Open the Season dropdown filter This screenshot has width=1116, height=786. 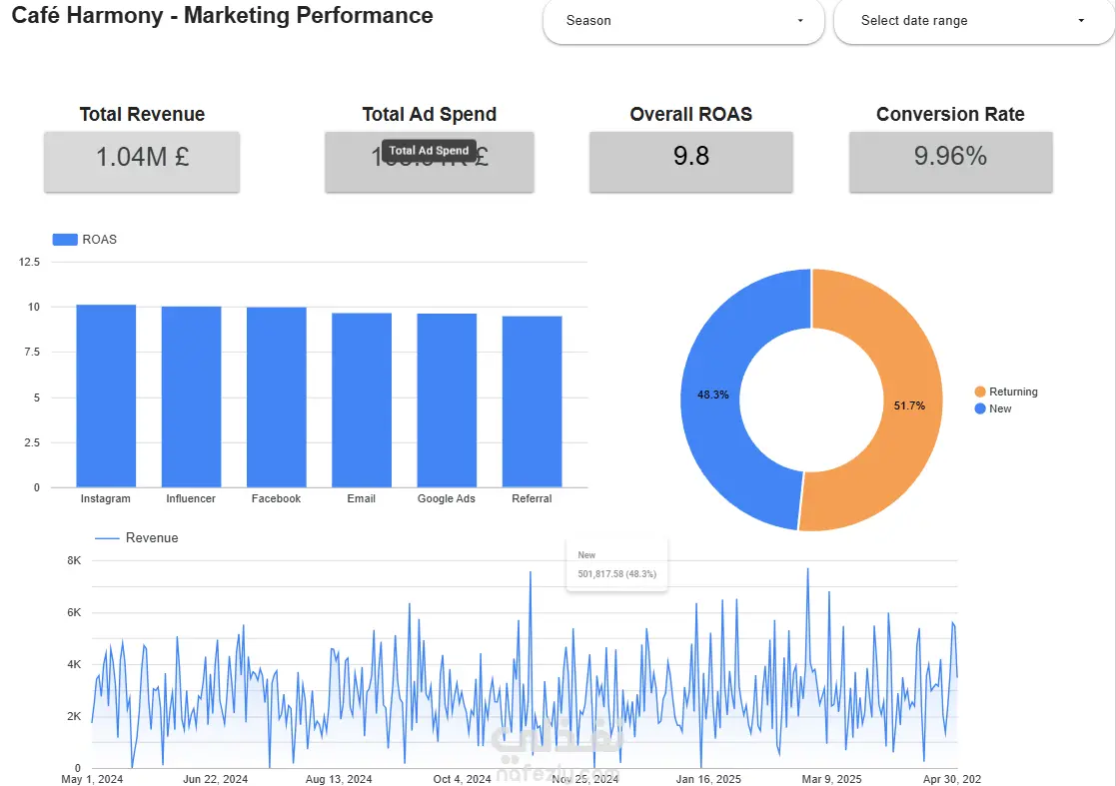[x=683, y=21]
